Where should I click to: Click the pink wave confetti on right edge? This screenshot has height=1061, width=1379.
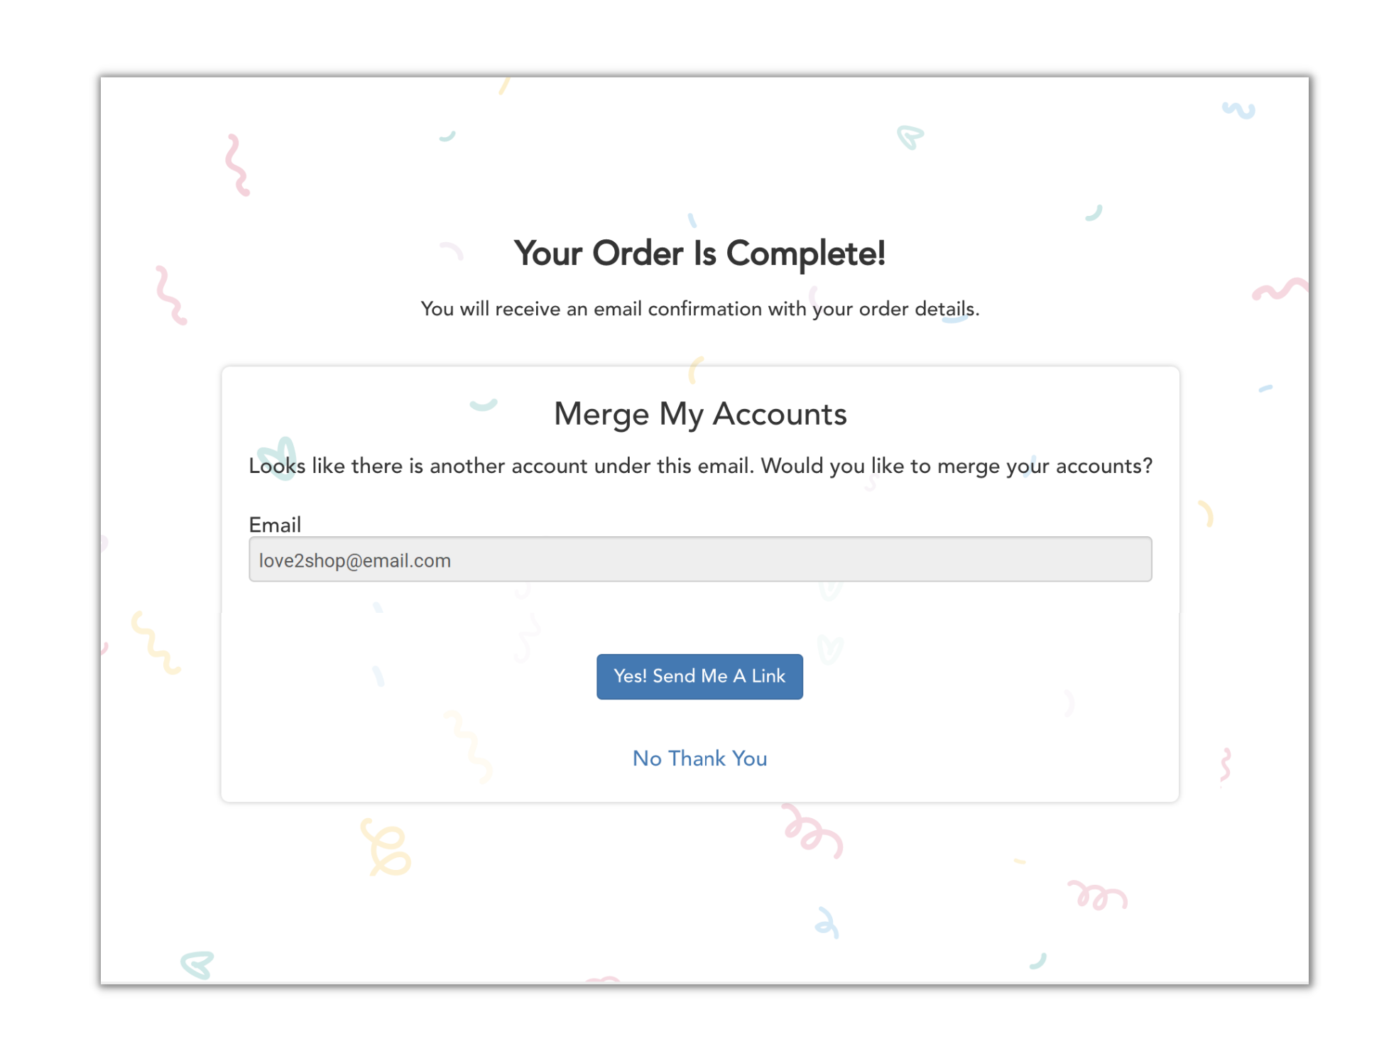click(x=1280, y=288)
